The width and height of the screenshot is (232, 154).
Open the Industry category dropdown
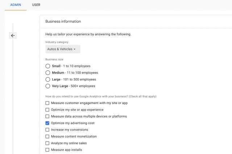63,49
